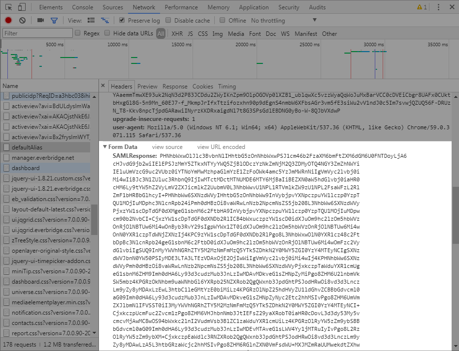459x351 pixels.
Task: Collapse the Form Data section
Action: point(104,146)
